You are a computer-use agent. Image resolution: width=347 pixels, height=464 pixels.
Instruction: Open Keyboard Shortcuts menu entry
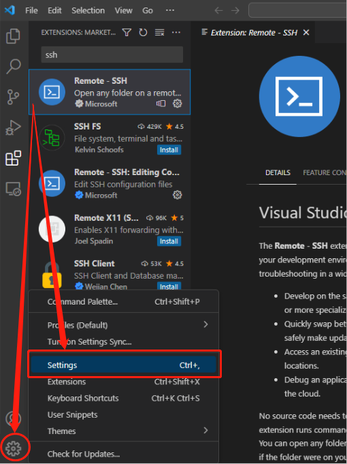tap(124, 398)
